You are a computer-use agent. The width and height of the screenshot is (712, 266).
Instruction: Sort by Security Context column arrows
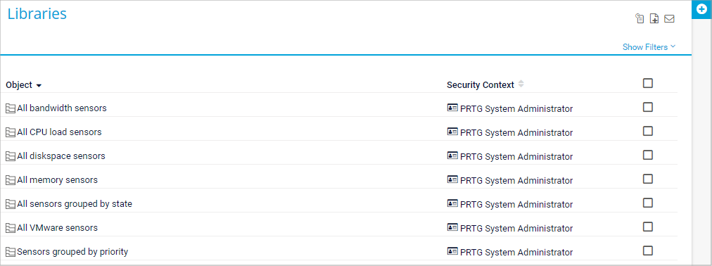pyautogui.click(x=521, y=84)
